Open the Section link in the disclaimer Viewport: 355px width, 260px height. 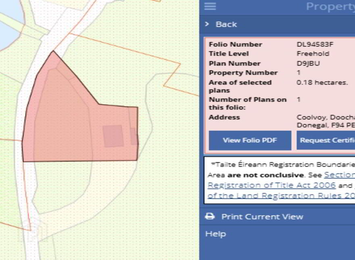339,175
